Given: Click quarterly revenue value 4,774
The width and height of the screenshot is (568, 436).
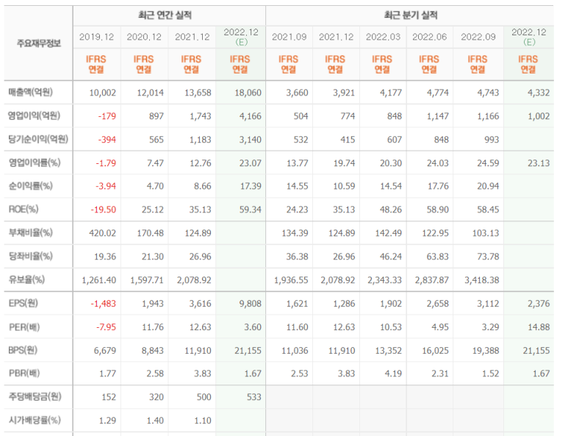Looking at the screenshot, I should coord(438,93).
